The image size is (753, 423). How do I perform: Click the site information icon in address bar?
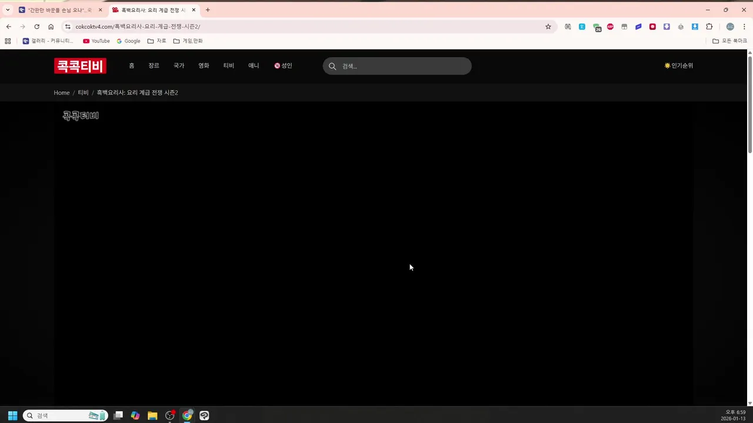(x=68, y=26)
